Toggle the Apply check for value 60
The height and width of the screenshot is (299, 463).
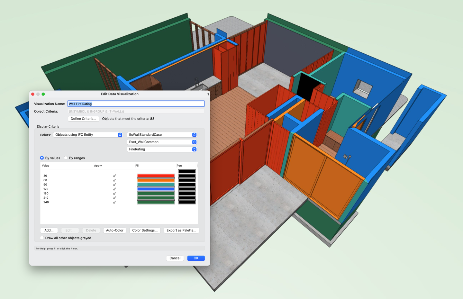[x=114, y=180]
